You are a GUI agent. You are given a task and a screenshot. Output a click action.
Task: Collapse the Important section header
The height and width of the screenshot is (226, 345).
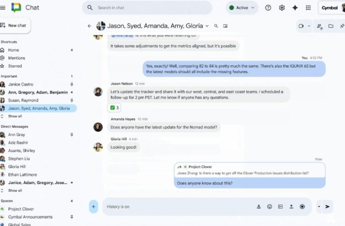pos(9,76)
